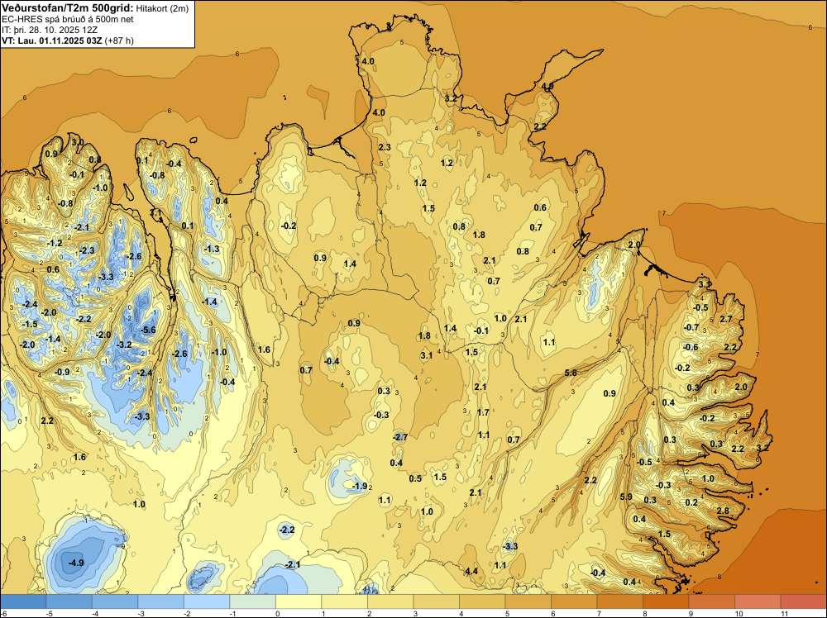Click the "3.0" temperature value
Image resolution: width=827 pixels, height=618 pixels.
78,142
